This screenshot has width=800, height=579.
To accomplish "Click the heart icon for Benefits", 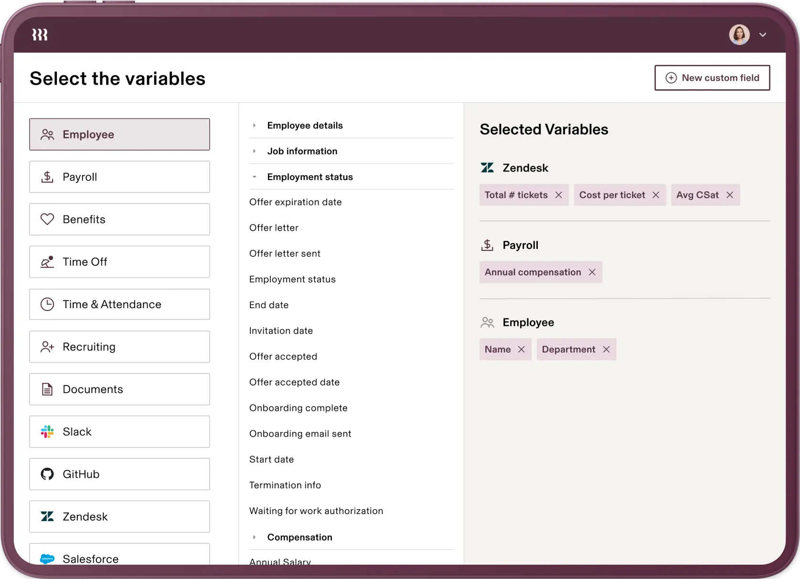I will tap(47, 219).
